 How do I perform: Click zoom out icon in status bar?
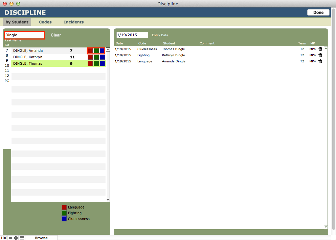tap(10, 238)
